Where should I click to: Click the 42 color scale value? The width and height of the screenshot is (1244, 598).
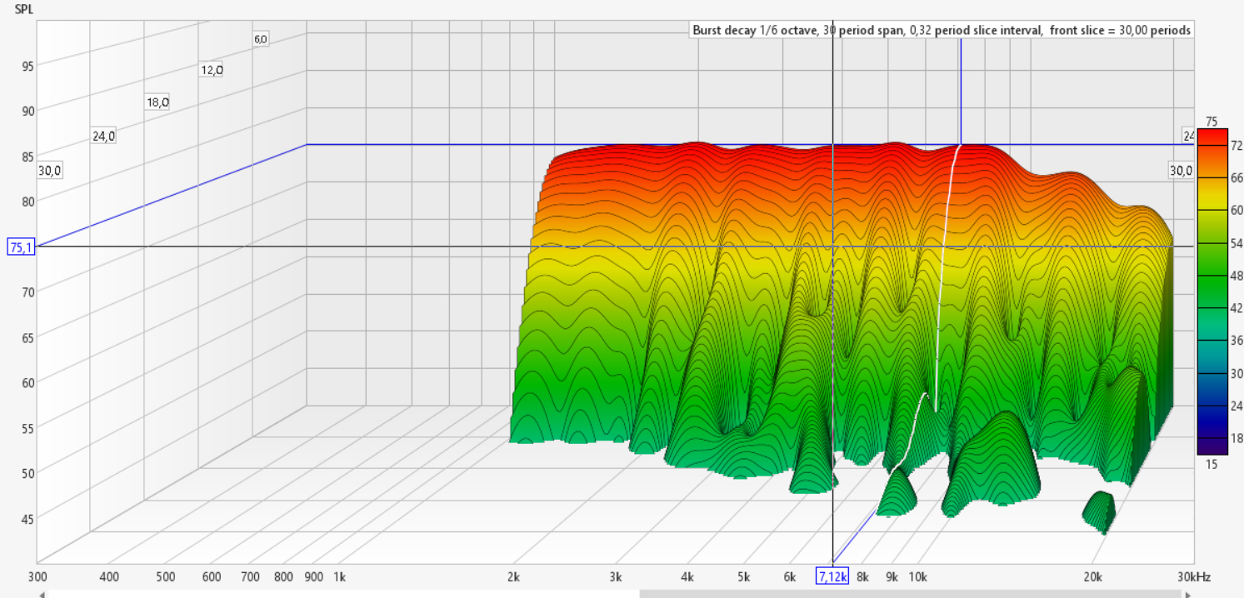tap(1237, 308)
